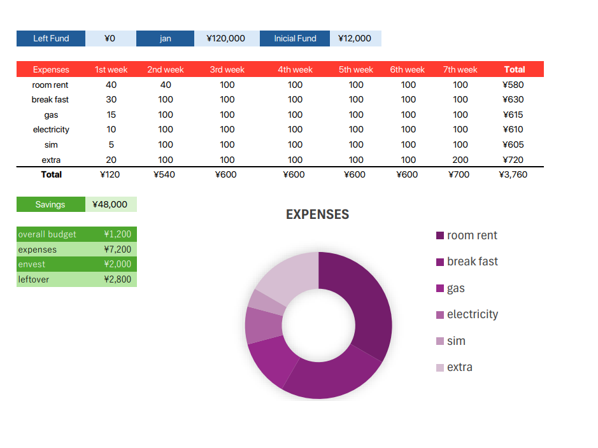598x448 pixels.
Task: Click the gas legend color swatch
Action: [x=440, y=289]
